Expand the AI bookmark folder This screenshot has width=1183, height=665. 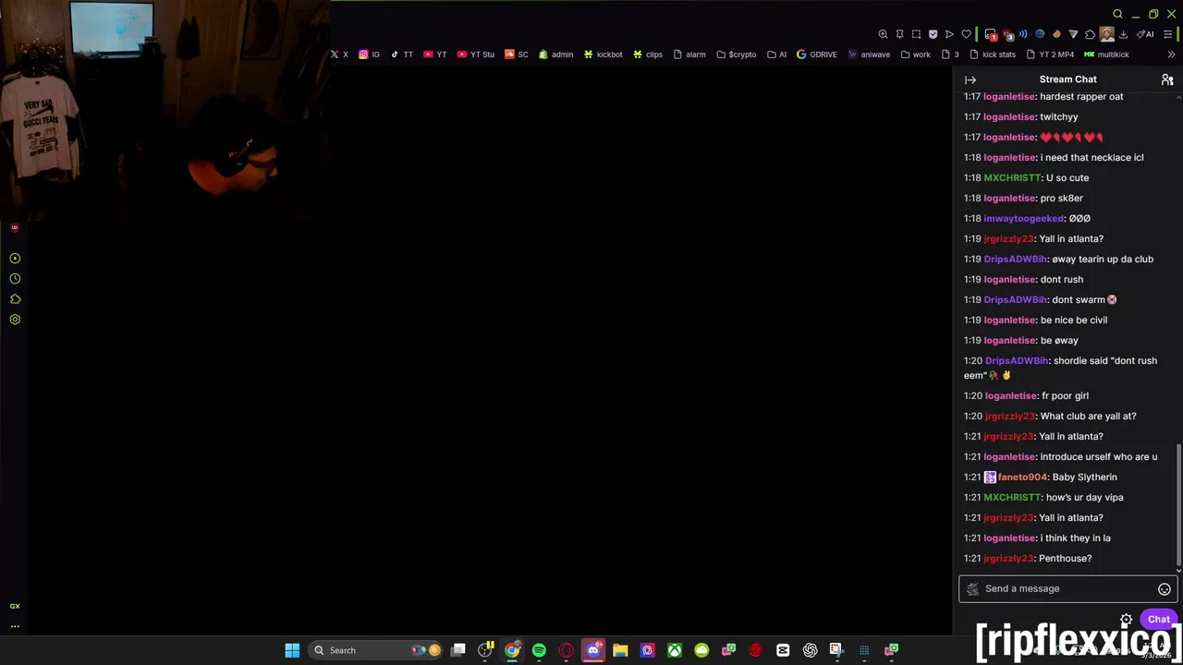[x=777, y=54]
